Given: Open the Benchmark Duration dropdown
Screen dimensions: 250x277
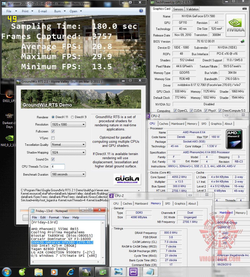Looking at the screenshot, I should click(x=68, y=174).
